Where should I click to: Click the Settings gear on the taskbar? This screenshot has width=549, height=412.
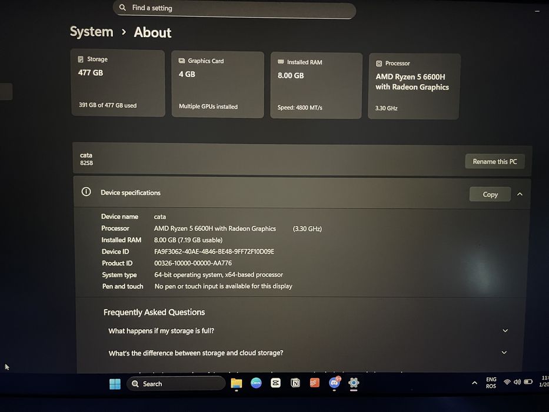point(354,383)
